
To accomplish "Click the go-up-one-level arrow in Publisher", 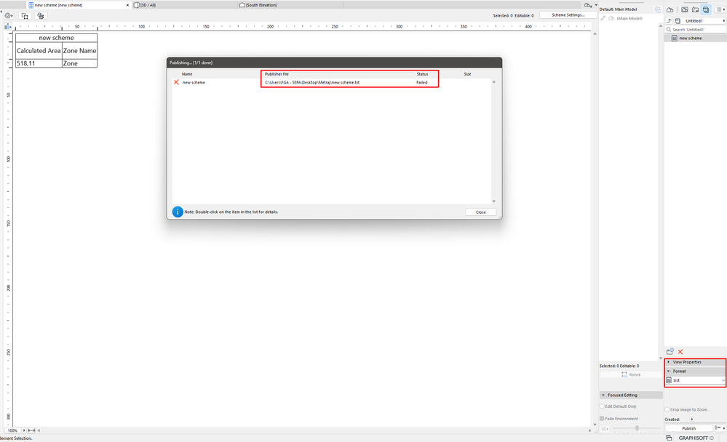I will [x=669, y=21].
